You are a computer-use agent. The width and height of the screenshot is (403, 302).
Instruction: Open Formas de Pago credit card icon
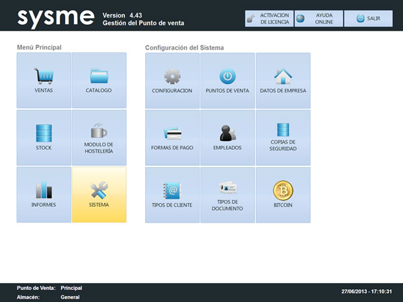(173, 134)
